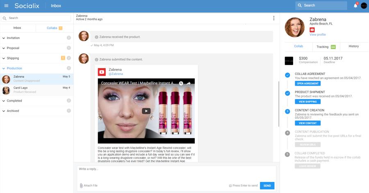This screenshot has height=193, width=369.
Task: Click the Write a reply text box
Action: click(176, 173)
